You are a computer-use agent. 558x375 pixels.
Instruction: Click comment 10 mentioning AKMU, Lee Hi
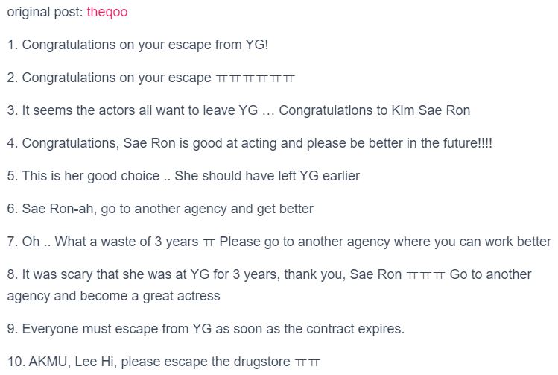(x=164, y=362)
